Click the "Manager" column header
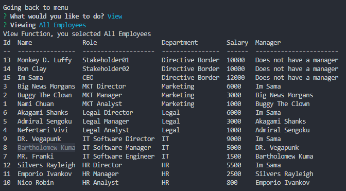346x191 pixels. (268, 43)
